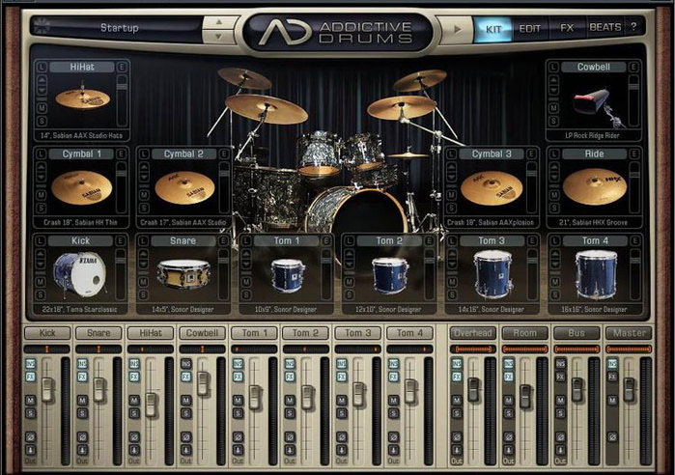Click the E edit button on Snare slot
Screen dimensions: 675x475
tap(223, 241)
